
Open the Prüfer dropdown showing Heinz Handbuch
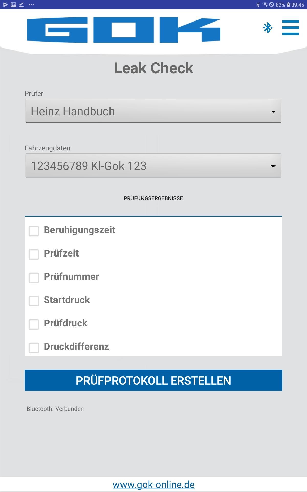[x=153, y=111]
